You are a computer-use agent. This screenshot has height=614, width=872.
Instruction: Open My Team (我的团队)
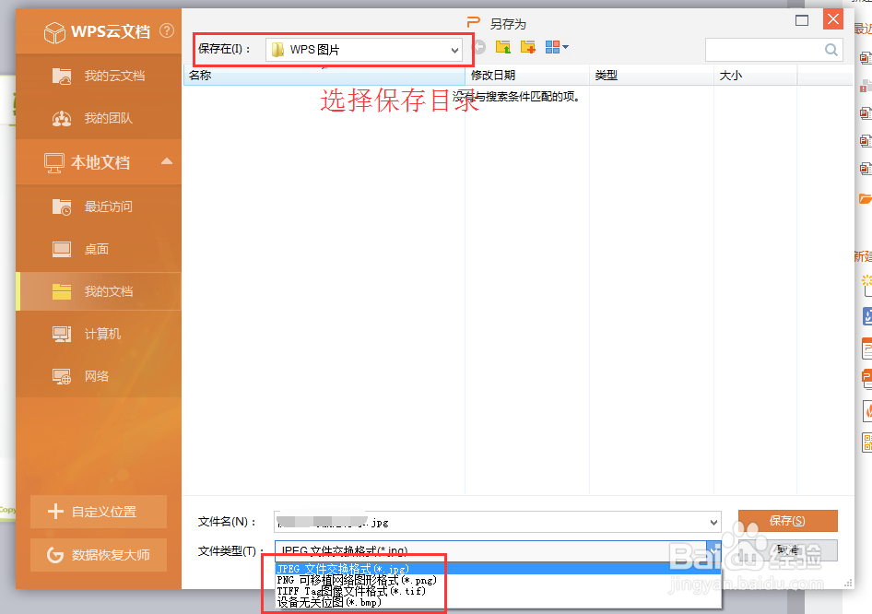[x=99, y=118]
